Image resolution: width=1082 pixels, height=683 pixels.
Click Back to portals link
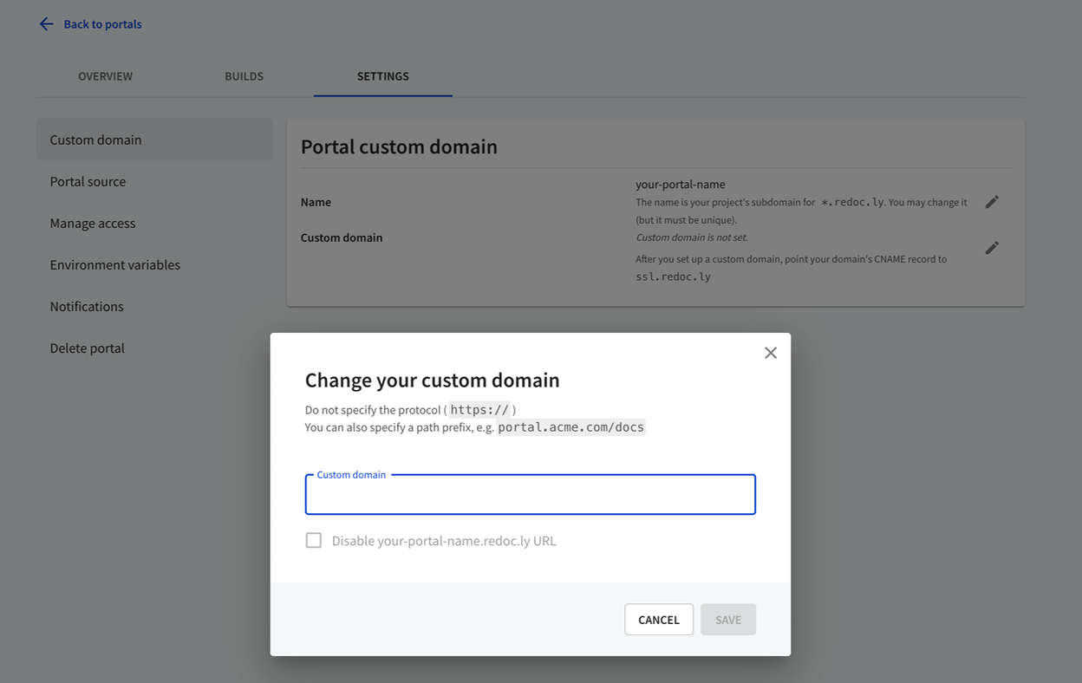[102, 24]
